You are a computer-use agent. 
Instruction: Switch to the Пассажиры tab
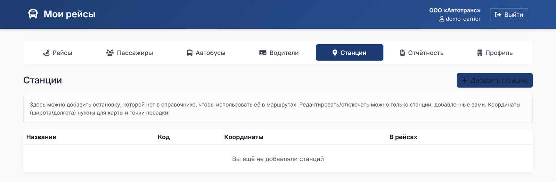click(129, 53)
